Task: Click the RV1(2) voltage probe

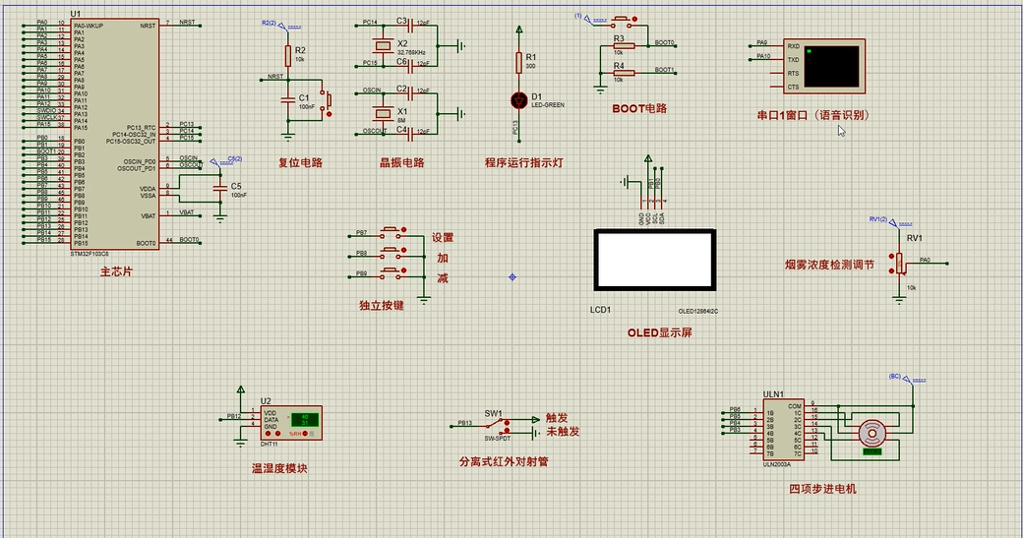Action: point(893,222)
